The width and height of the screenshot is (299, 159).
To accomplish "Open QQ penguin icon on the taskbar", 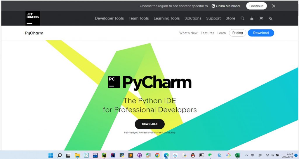I will (x=193, y=156).
